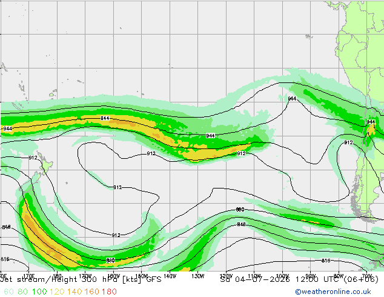Click the 880 contour label near 160W
This screenshot has width=384, height=297.
(x=110, y=260)
